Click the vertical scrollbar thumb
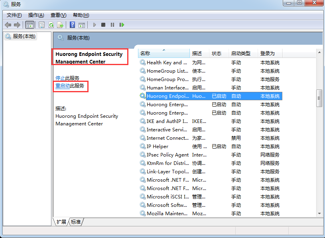Screen dimensions: 325x238 pyautogui.click(x=319, y=98)
